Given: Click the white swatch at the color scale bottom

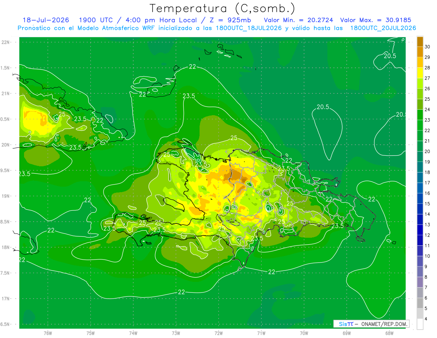Looking at the screenshot, I should 420,324.
